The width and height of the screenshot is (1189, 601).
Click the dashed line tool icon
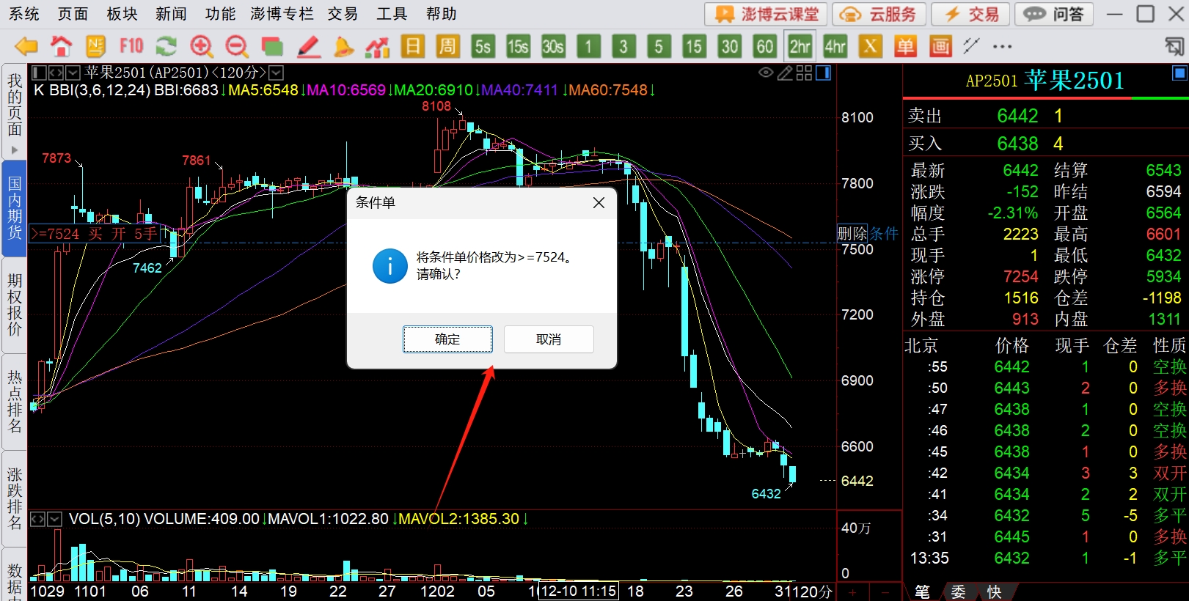pyautogui.click(x=971, y=46)
